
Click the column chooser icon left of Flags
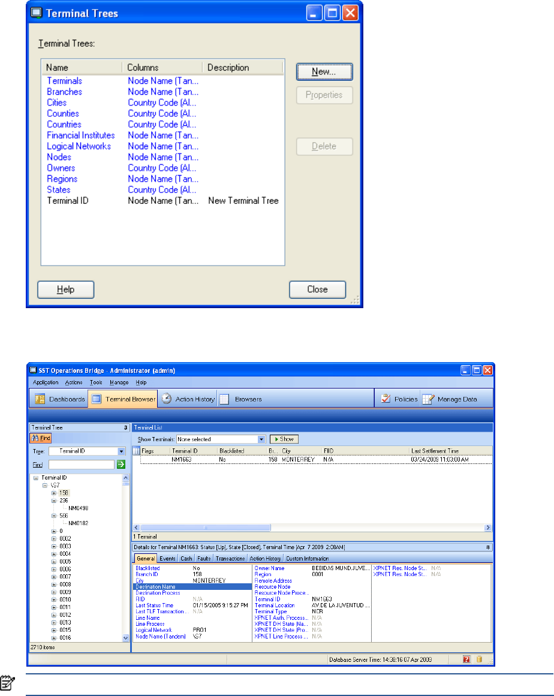[x=136, y=451]
